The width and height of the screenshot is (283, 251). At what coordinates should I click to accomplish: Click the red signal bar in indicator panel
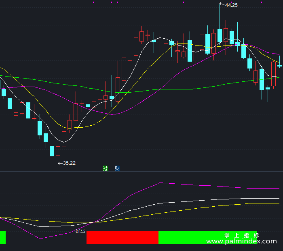click(122, 238)
